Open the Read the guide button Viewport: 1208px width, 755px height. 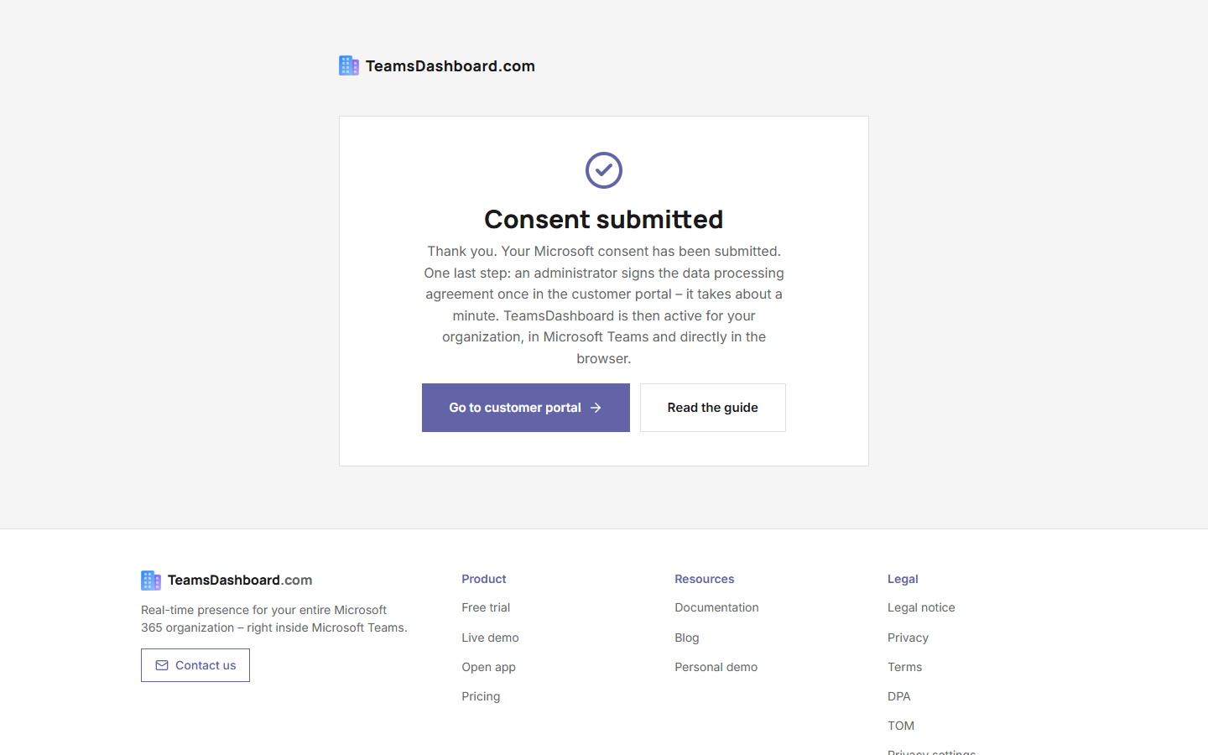pos(713,408)
